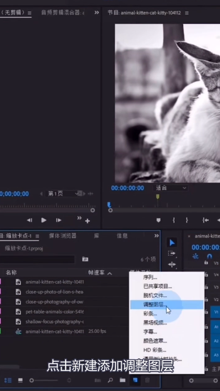Choose 调整图层... from the new item menu
Screen dimensions: 220x391
(167, 304)
